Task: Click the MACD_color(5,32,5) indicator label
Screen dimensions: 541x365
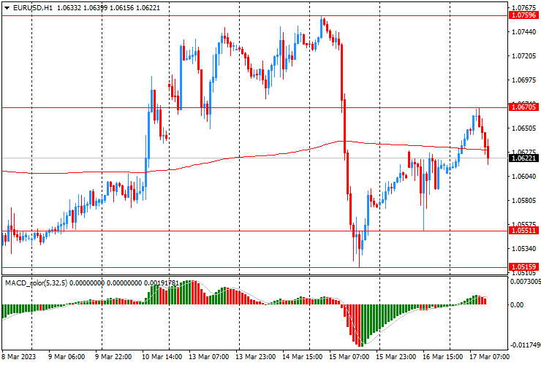Action: tap(37, 283)
